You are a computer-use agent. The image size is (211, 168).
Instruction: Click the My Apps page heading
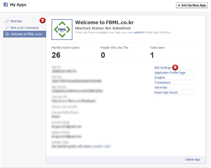tap(18, 5)
